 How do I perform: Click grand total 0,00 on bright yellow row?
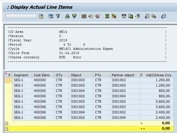166,128
